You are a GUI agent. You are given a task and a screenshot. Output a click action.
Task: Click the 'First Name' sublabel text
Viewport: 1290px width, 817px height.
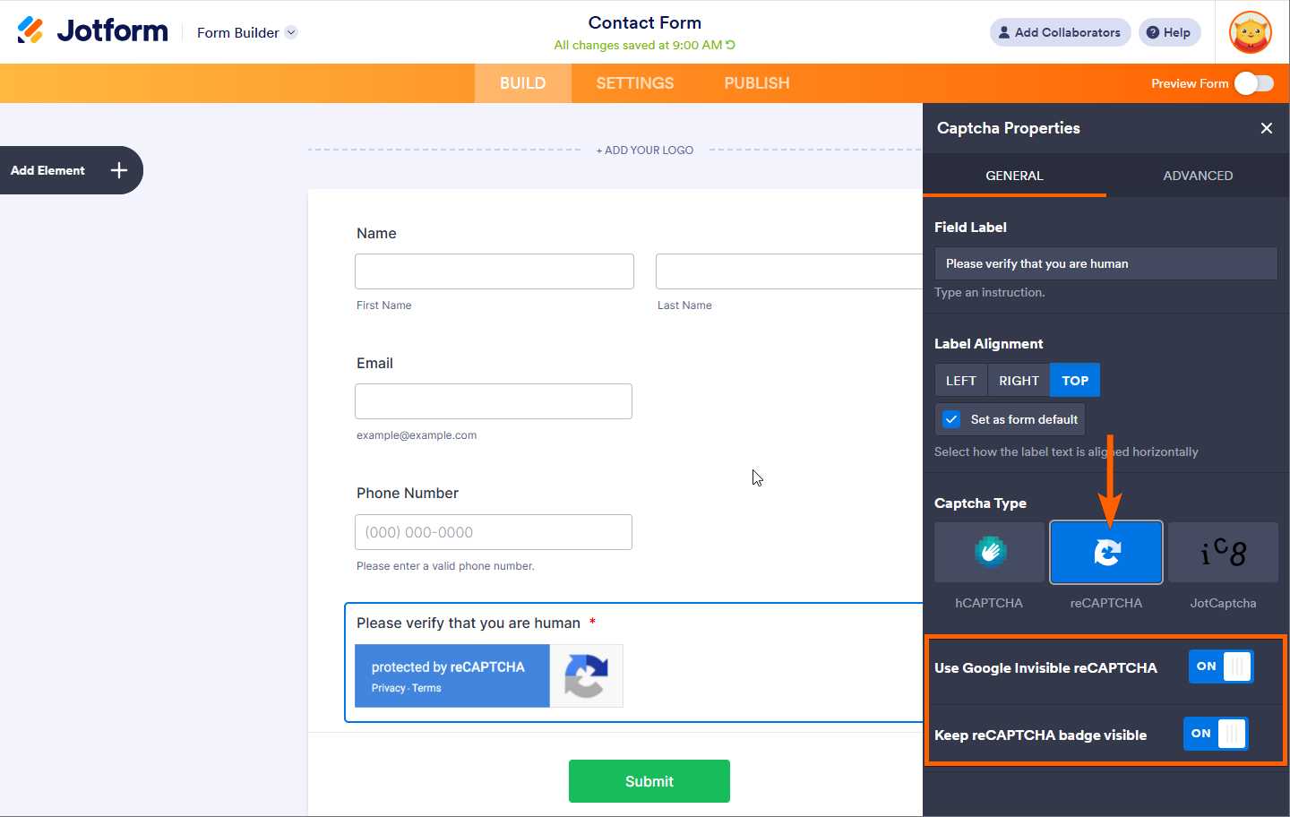[x=384, y=305]
